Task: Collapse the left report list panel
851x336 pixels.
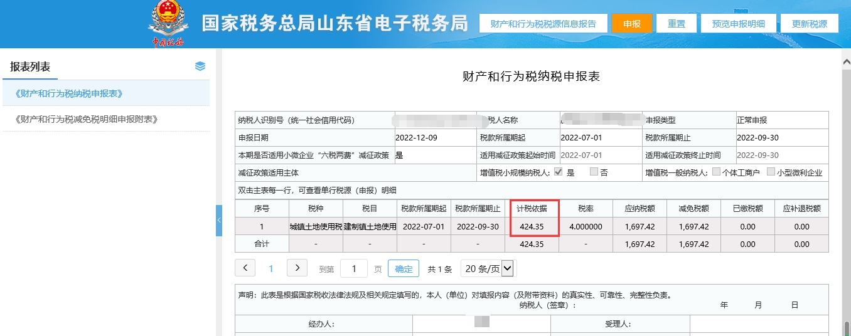Action: pyautogui.click(x=219, y=221)
